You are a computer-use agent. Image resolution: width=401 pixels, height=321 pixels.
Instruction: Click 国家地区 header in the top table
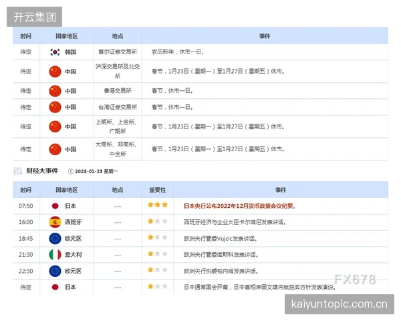(x=66, y=36)
